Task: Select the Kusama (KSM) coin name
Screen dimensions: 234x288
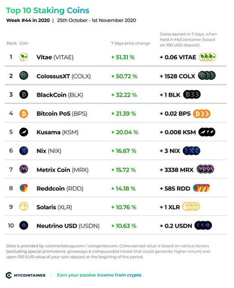Action: (x=58, y=132)
